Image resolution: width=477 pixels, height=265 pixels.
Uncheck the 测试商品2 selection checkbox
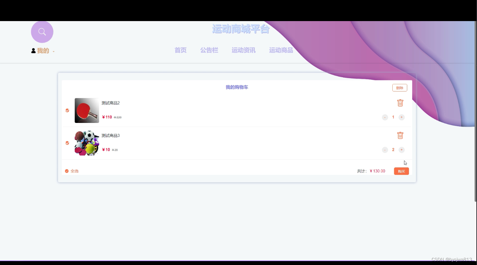(x=67, y=110)
